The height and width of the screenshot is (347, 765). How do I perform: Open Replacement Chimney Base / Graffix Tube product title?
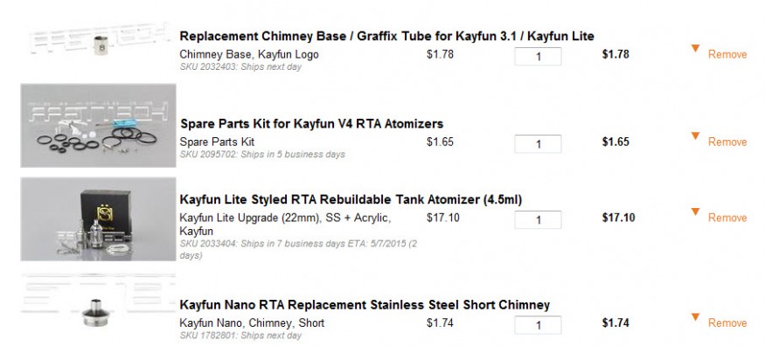click(387, 36)
